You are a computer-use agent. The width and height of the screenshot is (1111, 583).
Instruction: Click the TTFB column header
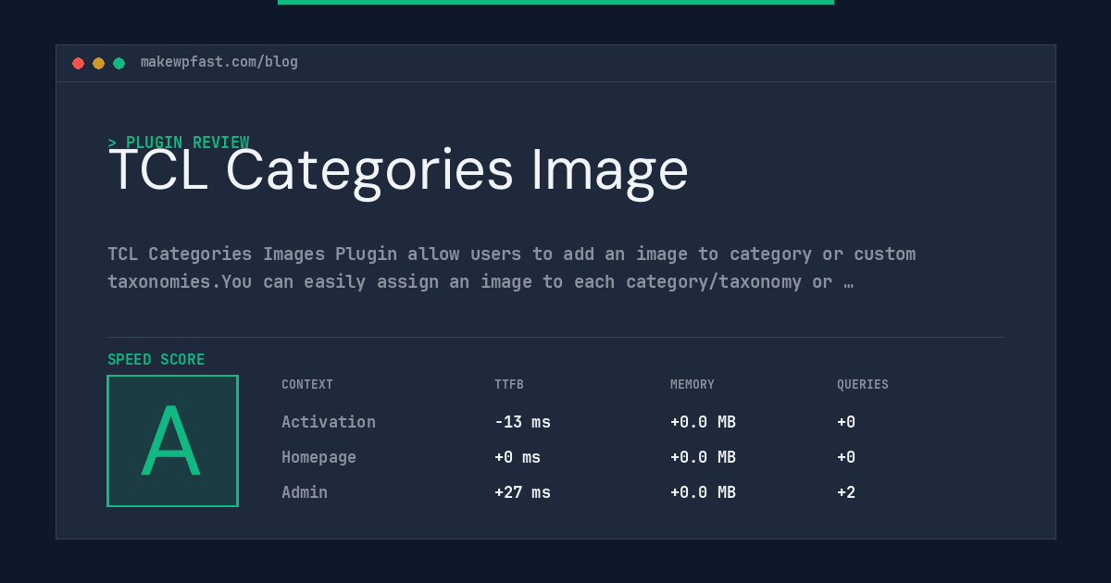click(509, 385)
